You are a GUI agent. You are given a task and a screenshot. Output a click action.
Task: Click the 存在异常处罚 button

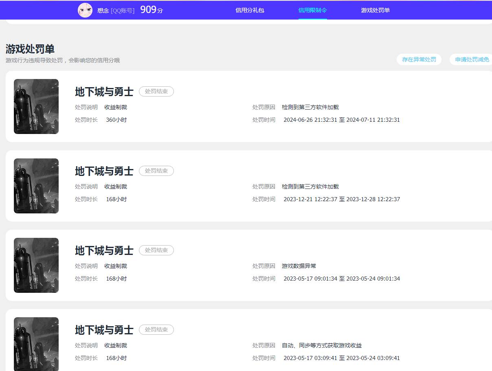(419, 59)
